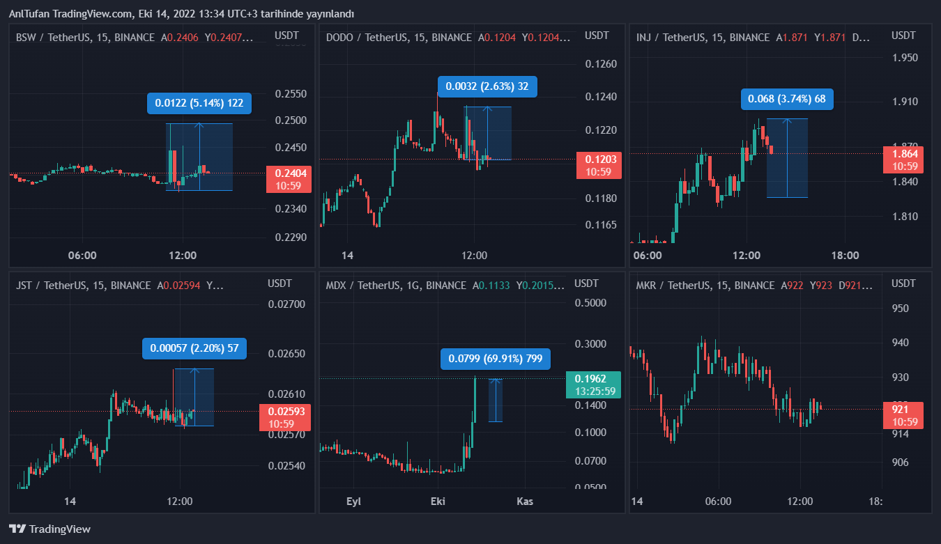Click the 69.91% measurement label on MDX
This screenshot has width=941, height=544.
(496, 359)
